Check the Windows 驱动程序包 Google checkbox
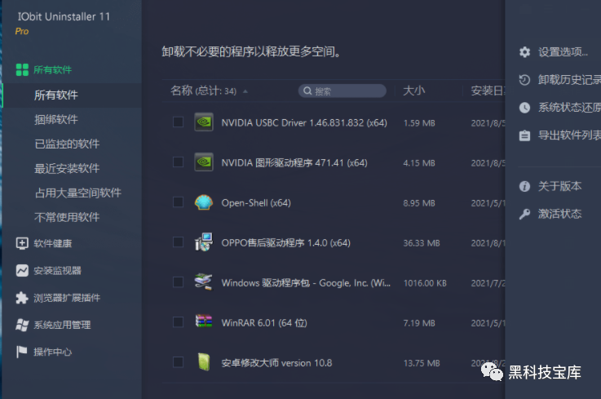Viewport: 601px width, 399px height. [x=178, y=282]
